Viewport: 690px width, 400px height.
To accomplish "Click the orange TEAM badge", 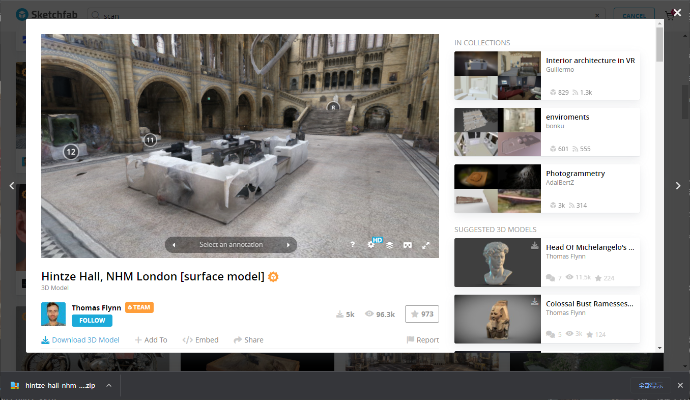I will pos(139,307).
